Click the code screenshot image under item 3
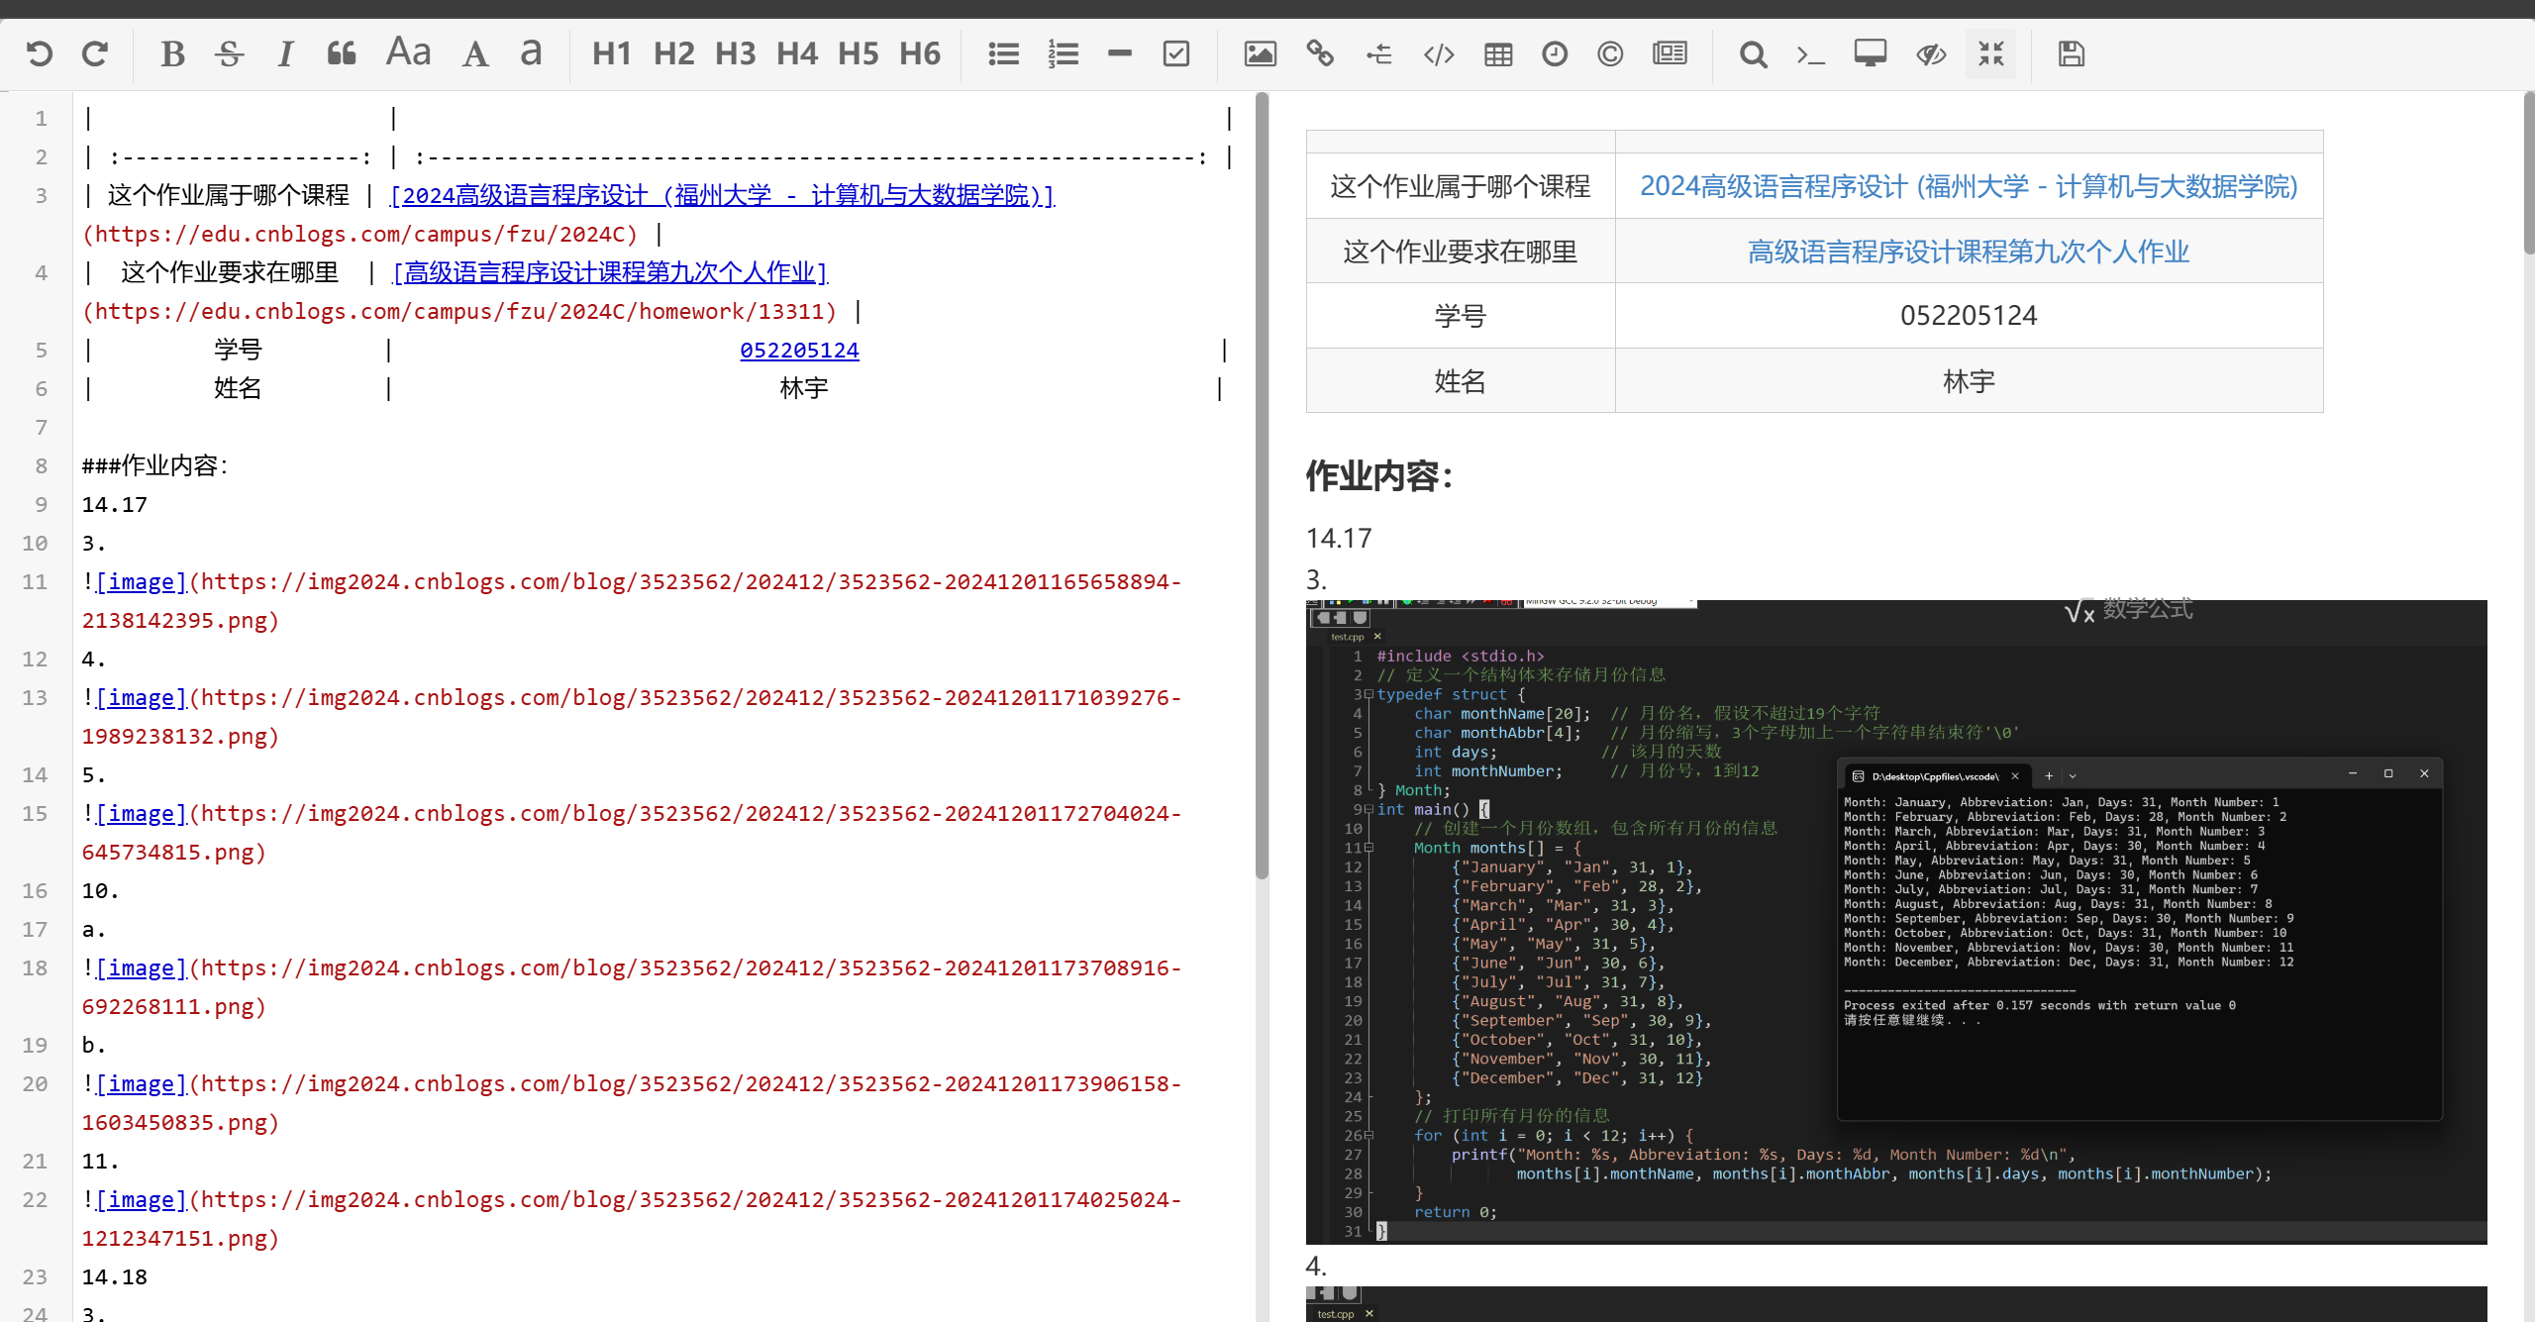Screen dimensions: 2535x1322 click(x=1895, y=921)
